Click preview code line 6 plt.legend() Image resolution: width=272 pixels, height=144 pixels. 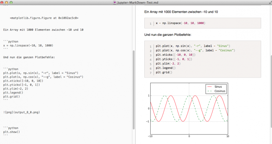[166, 68]
